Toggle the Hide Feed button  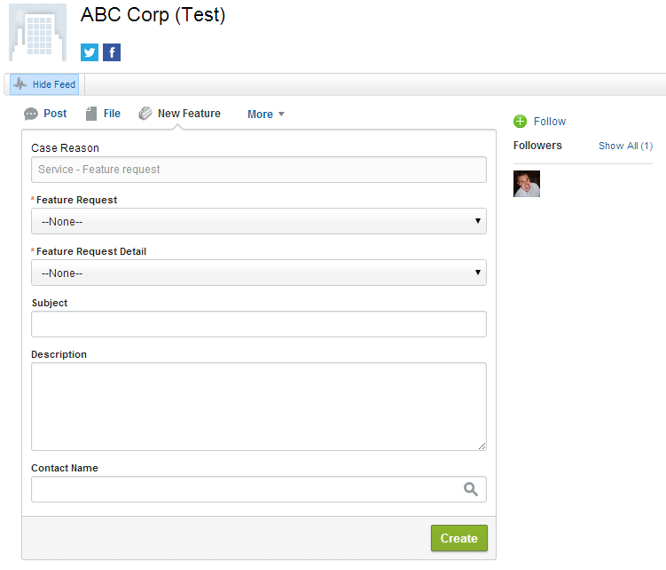coord(45,84)
